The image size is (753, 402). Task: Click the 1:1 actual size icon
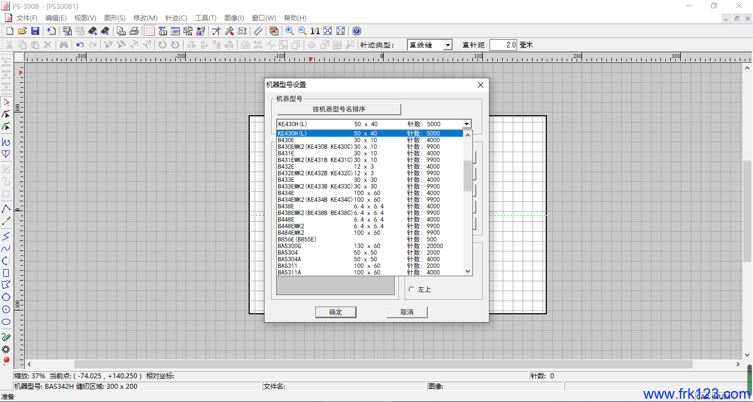pyautogui.click(x=315, y=31)
